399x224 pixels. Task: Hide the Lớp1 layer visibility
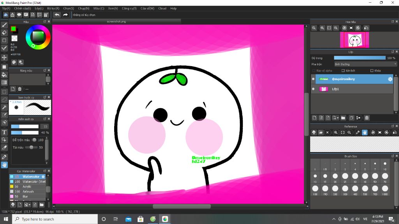pyautogui.click(x=313, y=89)
